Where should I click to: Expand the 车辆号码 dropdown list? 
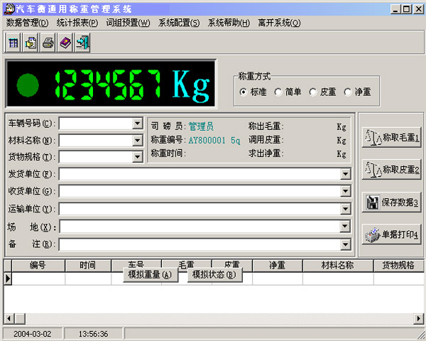(x=137, y=124)
